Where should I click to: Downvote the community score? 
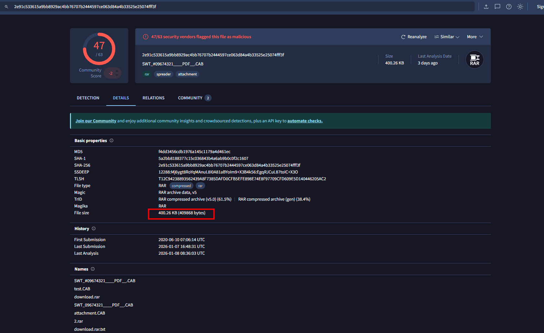[117, 75]
